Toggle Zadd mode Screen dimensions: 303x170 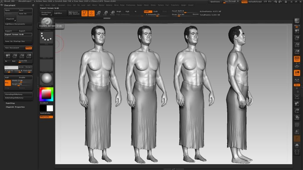tap(148, 12)
